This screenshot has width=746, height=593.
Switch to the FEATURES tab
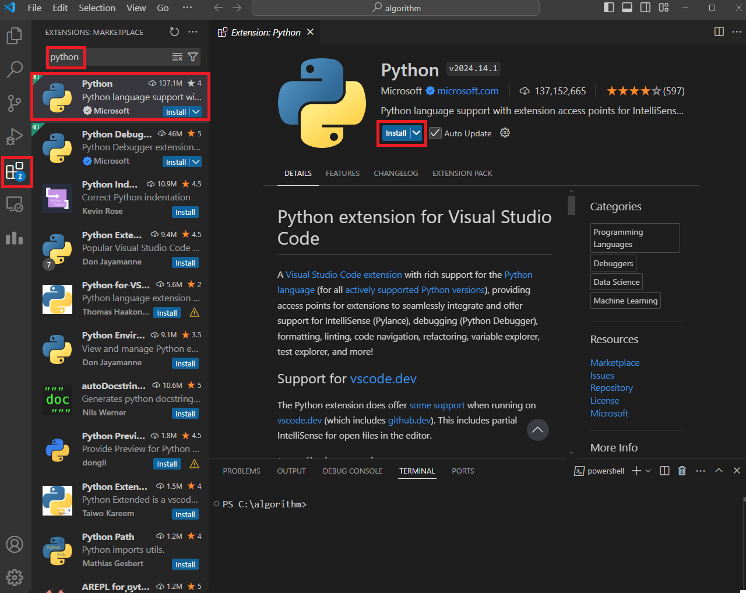(343, 174)
